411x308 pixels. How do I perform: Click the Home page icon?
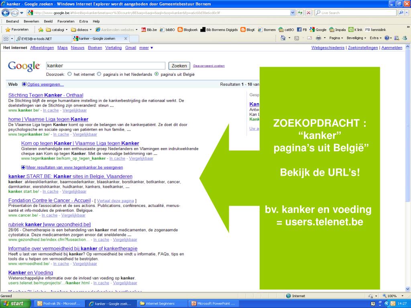(x=283, y=38)
